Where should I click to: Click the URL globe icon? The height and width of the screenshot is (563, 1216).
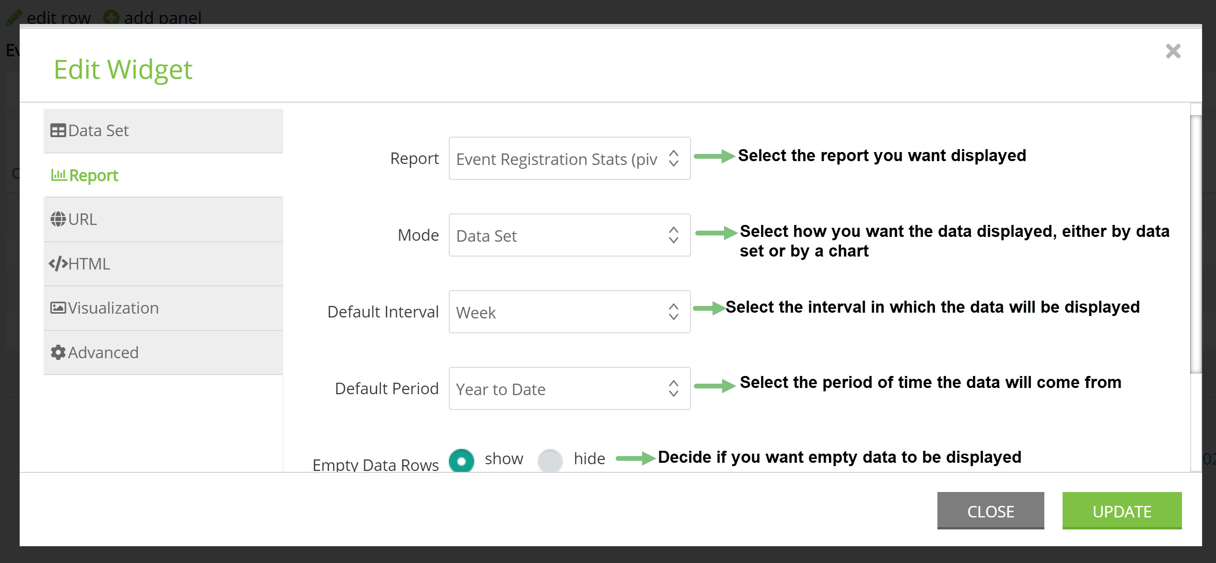pyautogui.click(x=58, y=219)
